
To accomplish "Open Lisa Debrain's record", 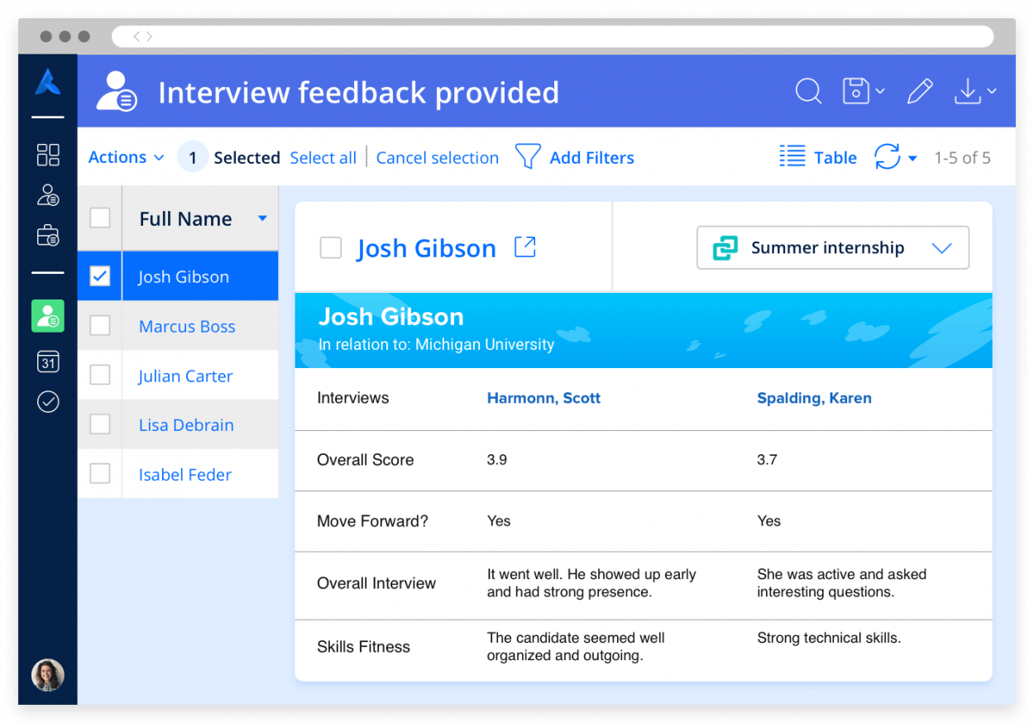I will click(185, 424).
